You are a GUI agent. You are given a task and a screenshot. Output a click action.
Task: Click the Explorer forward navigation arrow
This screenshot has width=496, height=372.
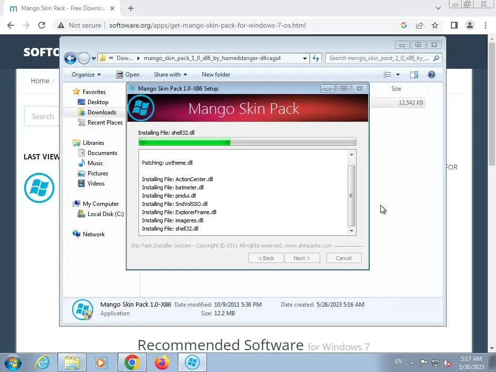point(84,58)
